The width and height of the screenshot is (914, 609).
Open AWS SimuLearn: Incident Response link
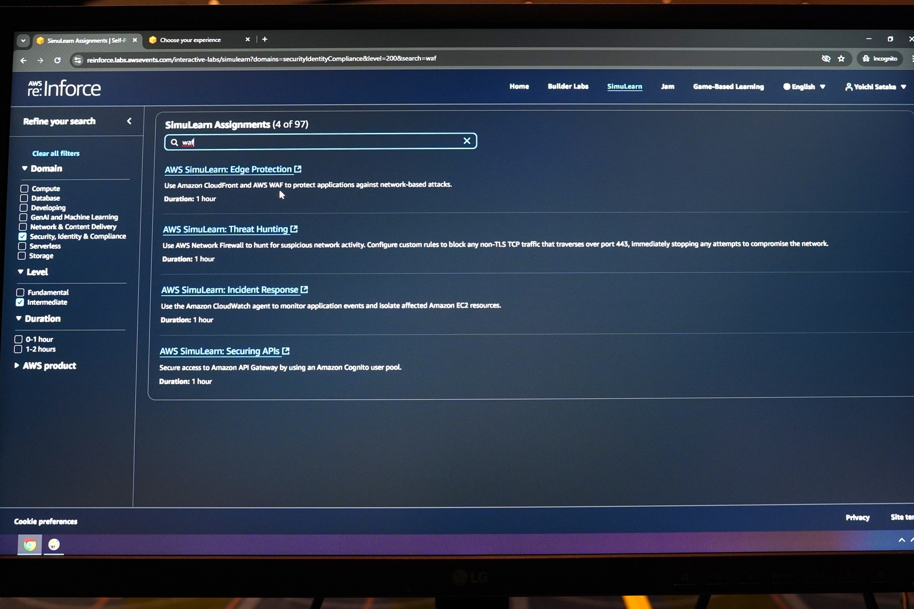[x=230, y=290]
